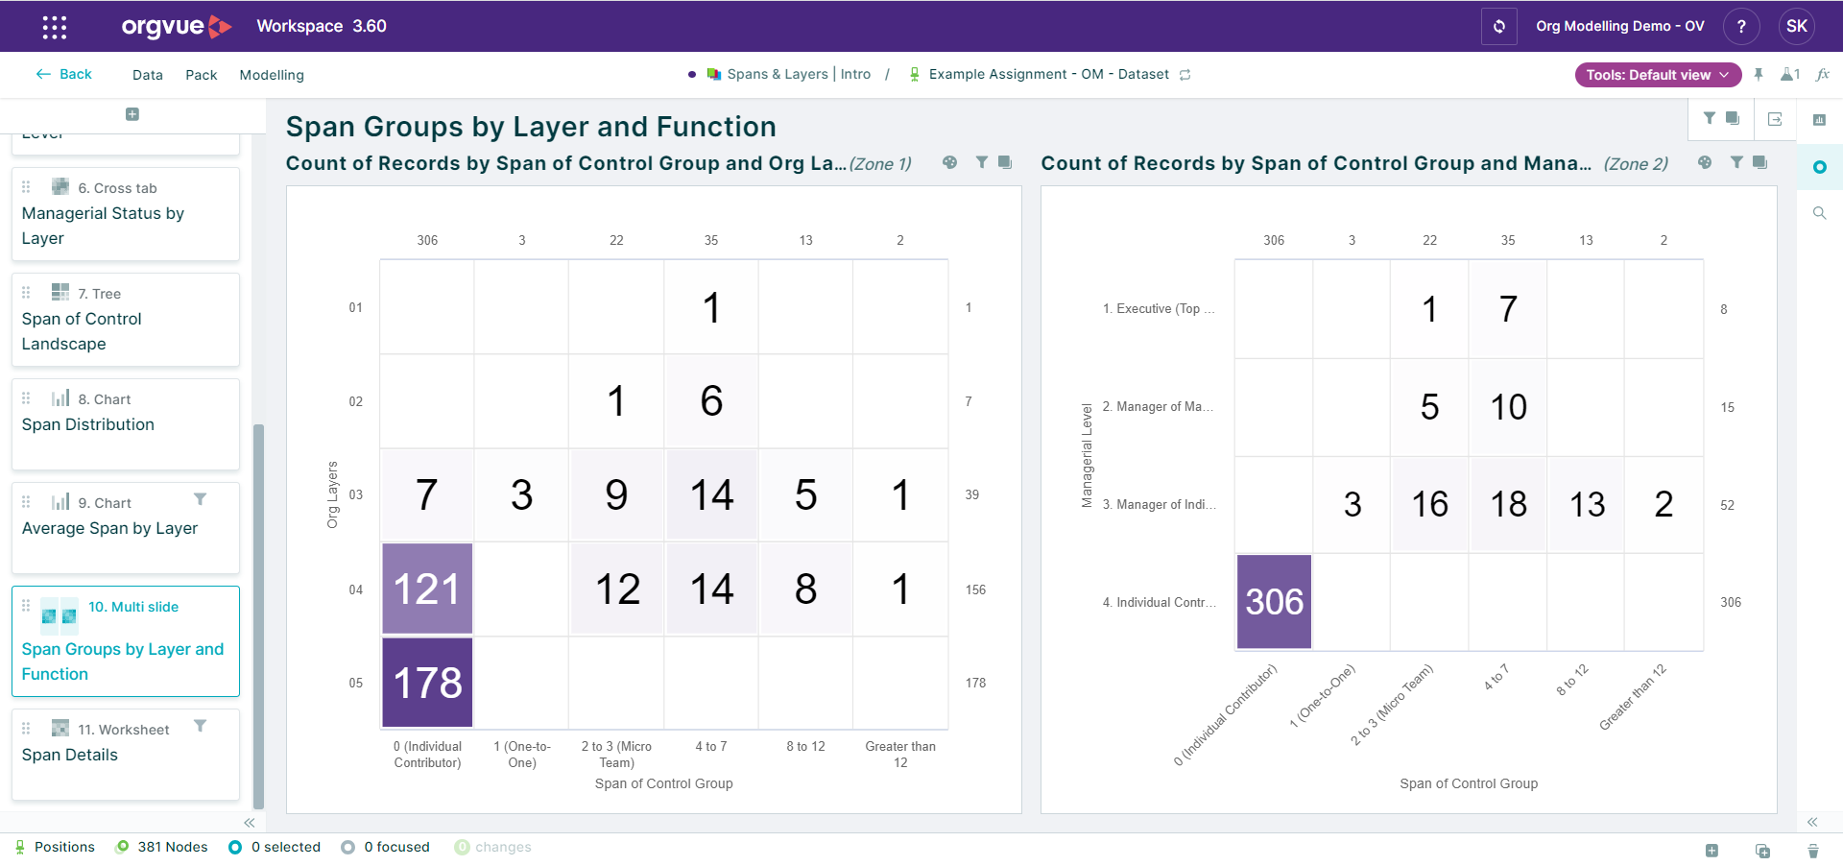Screen dimensions: 1843x866
Task: Click Zone 2 filter funnel icon
Action: point(1736,162)
